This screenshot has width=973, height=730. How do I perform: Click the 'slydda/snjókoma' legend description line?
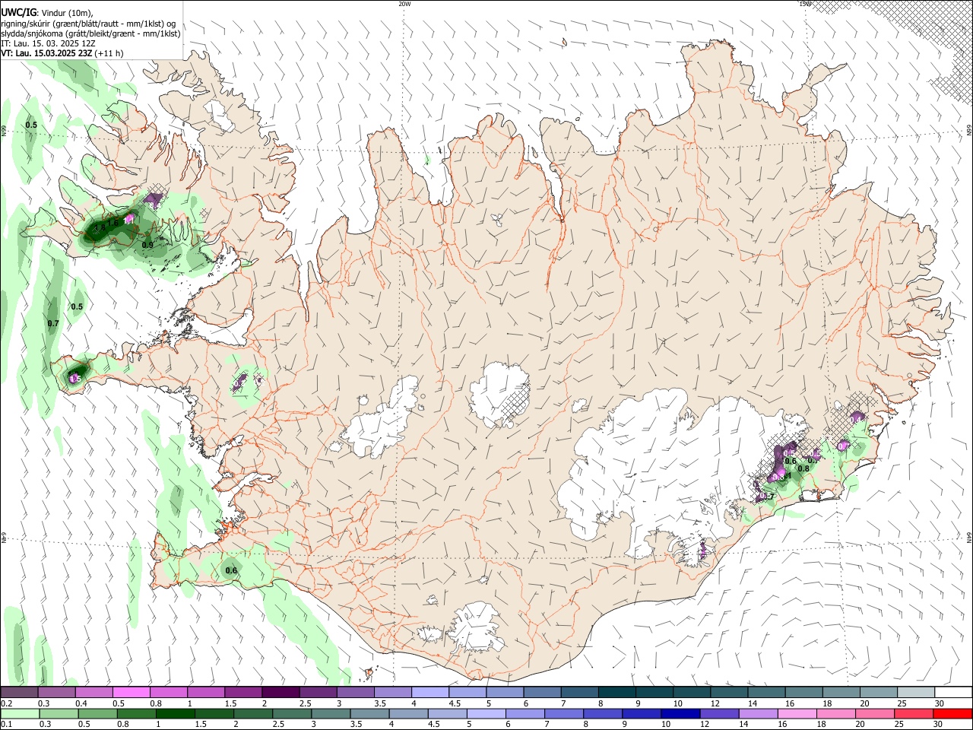(90, 33)
